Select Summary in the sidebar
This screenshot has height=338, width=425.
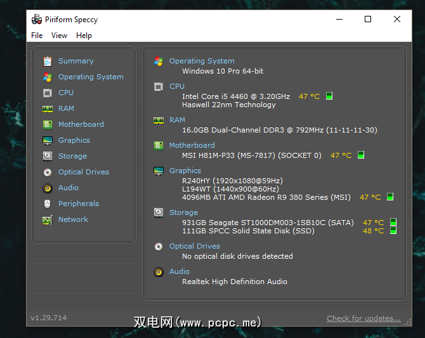76,61
